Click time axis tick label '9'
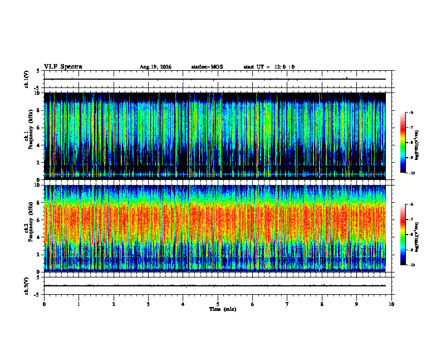The image size is (441, 341). click(x=356, y=304)
